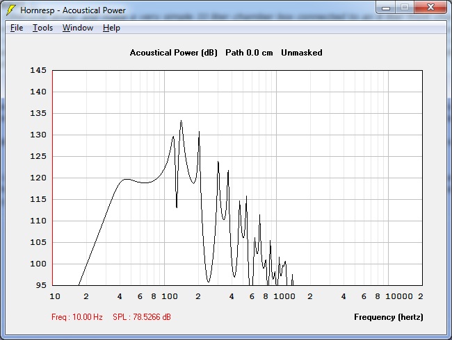Screen dimensions: 452x340
Task: Click the 1000 x-axis label
Action: (x=284, y=296)
